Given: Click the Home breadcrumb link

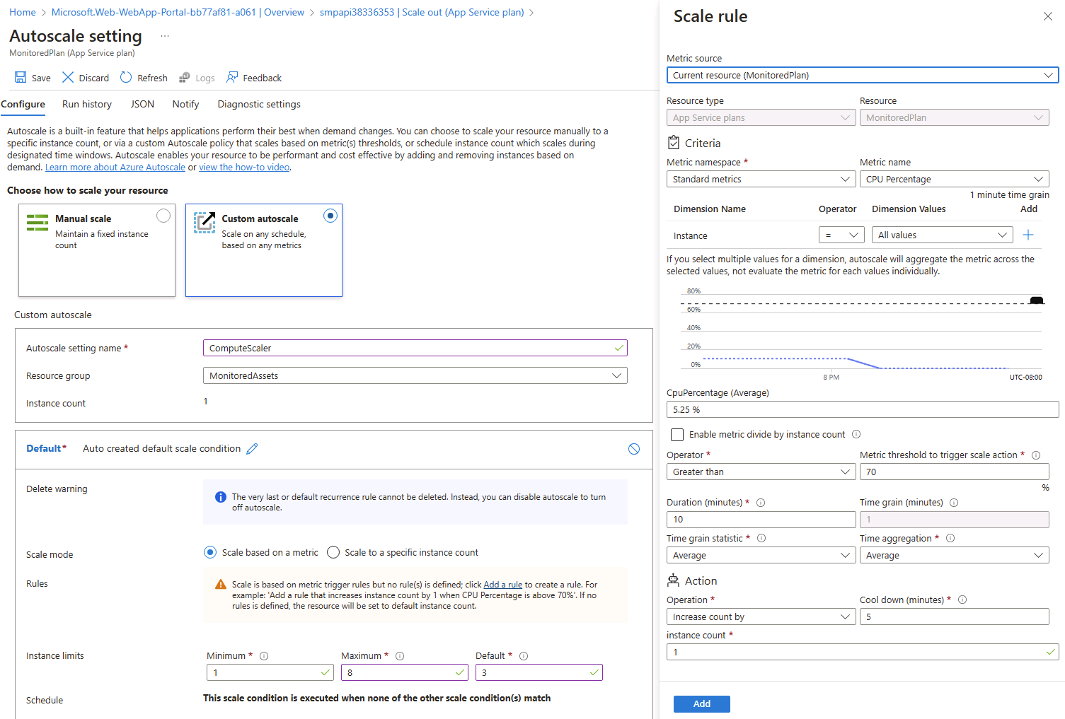Looking at the screenshot, I should click(x=23, y=12).
